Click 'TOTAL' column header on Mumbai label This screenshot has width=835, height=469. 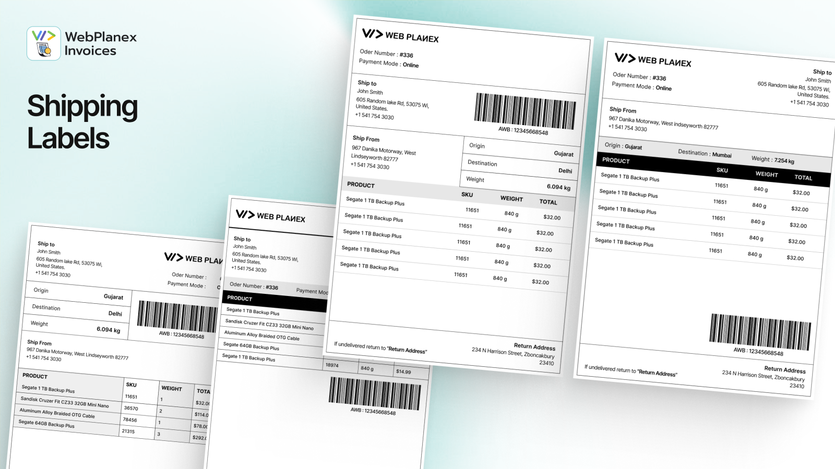click(x=803, y=177)
